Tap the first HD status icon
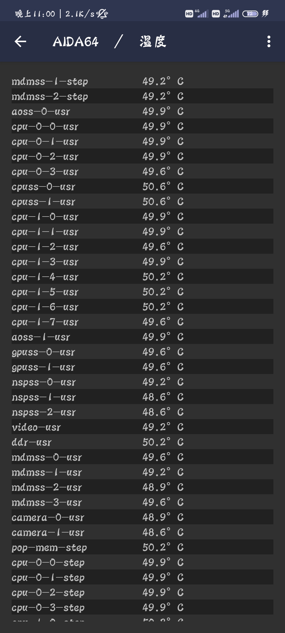 coord(189,14)
